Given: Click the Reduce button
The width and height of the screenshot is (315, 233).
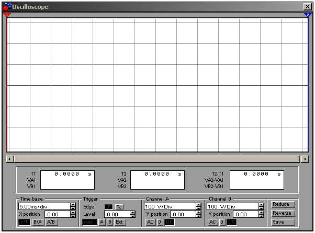Looking at the screenshot, I should [280, 204].
